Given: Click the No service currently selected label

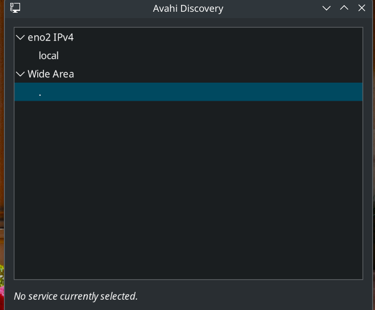Looking at the screenshot, I should click(76, 296).
